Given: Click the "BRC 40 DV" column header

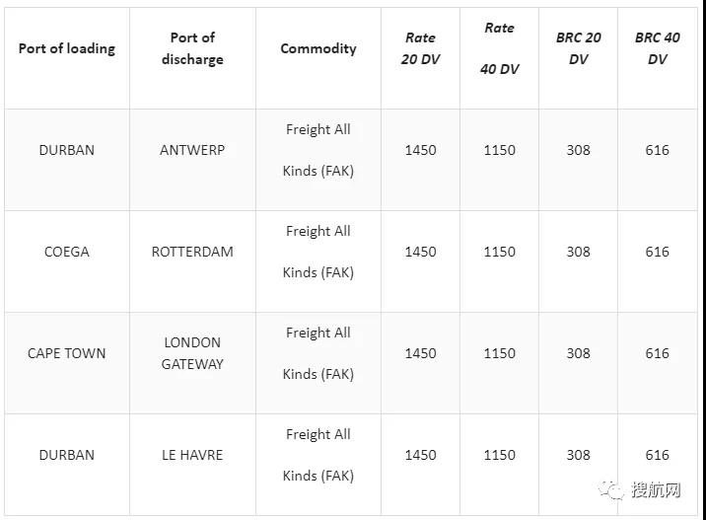Looking at the screenshot, I should click(x=657, y=48).
